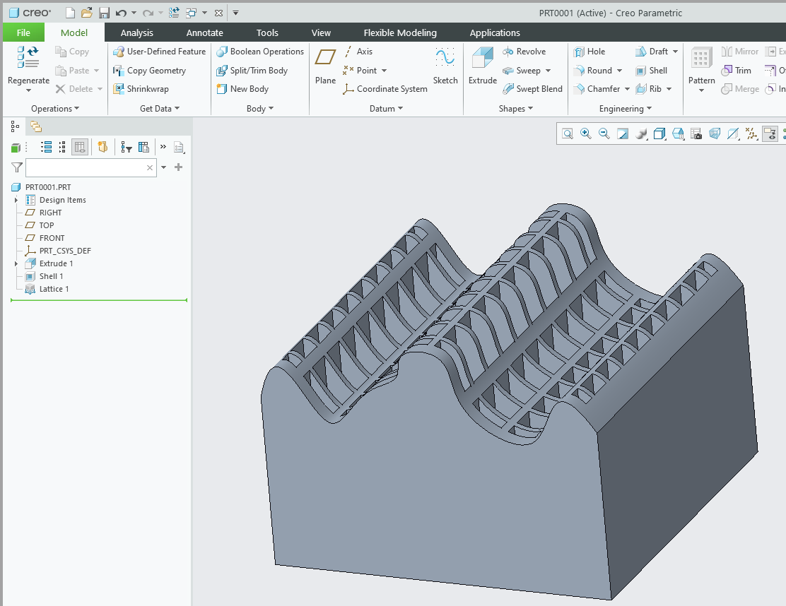Open the Operations group dropdown
This screenshot has height=606, width=786.
point(55,109)
